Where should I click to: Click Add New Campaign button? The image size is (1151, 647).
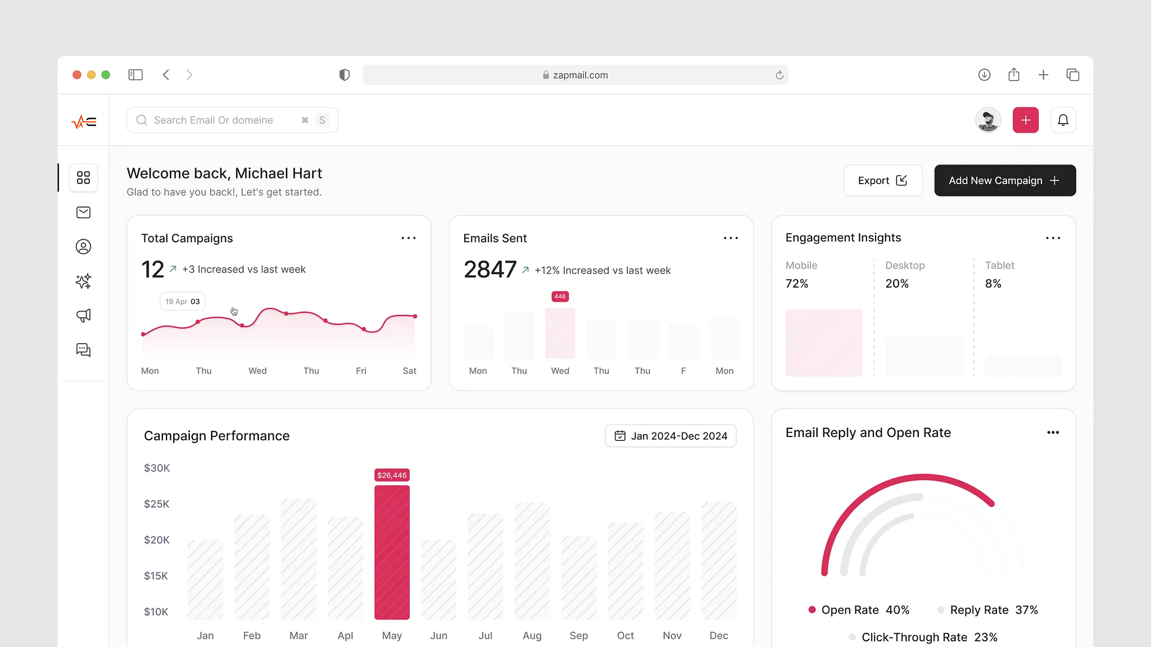(x=1004, y=180)
